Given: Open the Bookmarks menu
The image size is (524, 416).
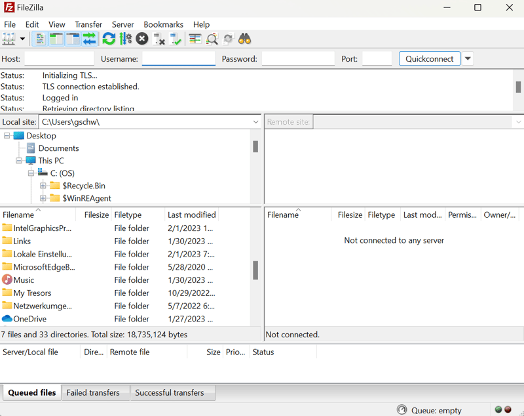Looking at the screenshot, I should coord(163,24).
